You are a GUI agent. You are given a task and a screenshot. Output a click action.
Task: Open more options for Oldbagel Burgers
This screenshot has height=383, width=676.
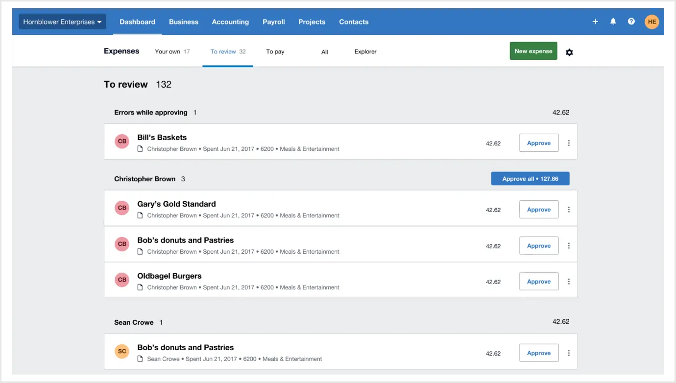coord(569,282)
